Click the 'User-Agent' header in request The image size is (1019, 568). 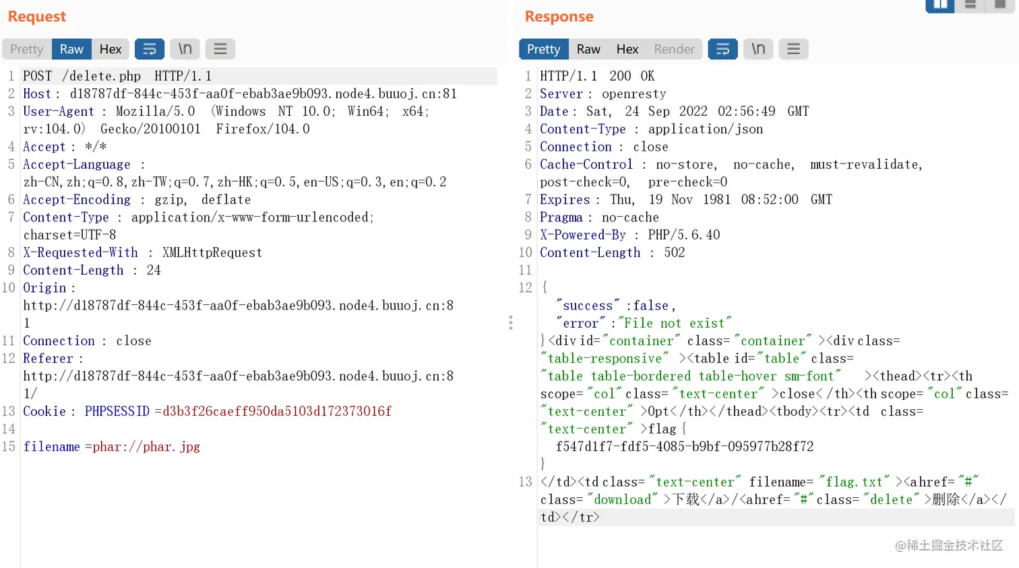59,112
